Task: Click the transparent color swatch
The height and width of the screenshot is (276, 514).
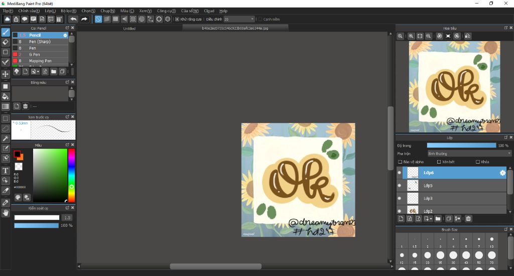Action: click(19, 167)
